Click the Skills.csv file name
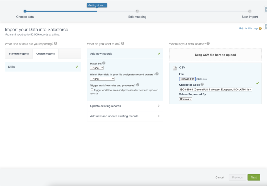The width and height of the screenshot is (267, 186). [202, 79]
